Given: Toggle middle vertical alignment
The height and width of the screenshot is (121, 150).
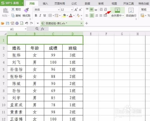Looking at the screenshot, I should pos(91,10).
